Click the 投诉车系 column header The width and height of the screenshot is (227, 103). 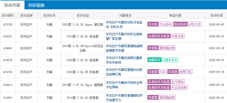click(49, 16)
